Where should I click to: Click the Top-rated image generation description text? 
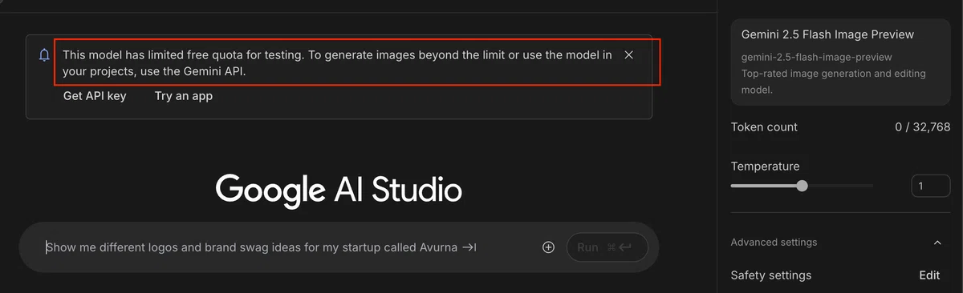click(x=834, y=82)
